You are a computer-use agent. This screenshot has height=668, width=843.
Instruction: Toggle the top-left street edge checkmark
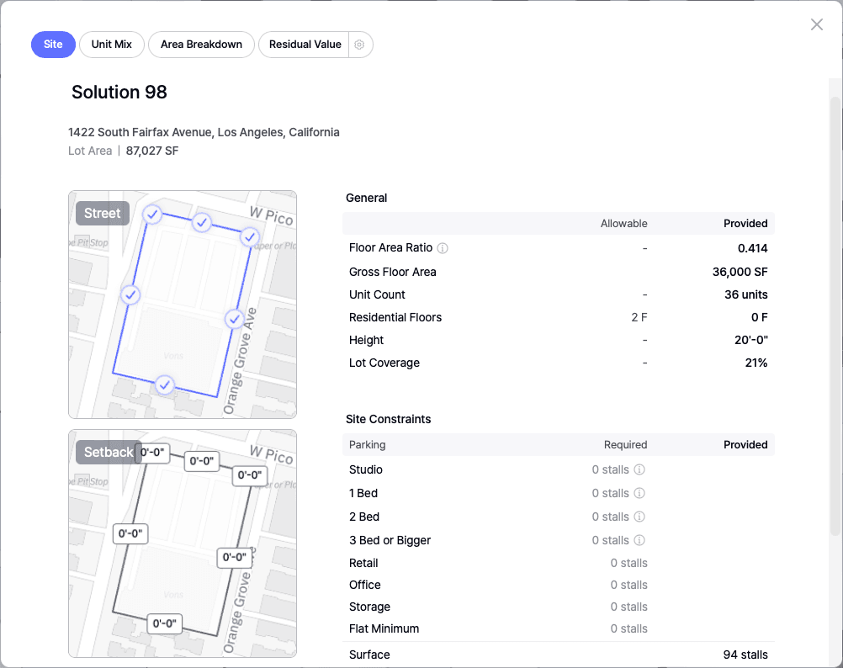click(152, 215)
